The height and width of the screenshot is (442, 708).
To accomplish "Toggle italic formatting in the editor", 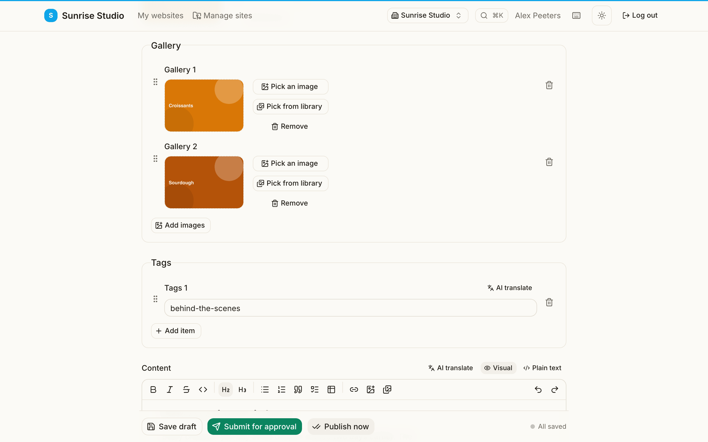I will click(x=170, y=390).
